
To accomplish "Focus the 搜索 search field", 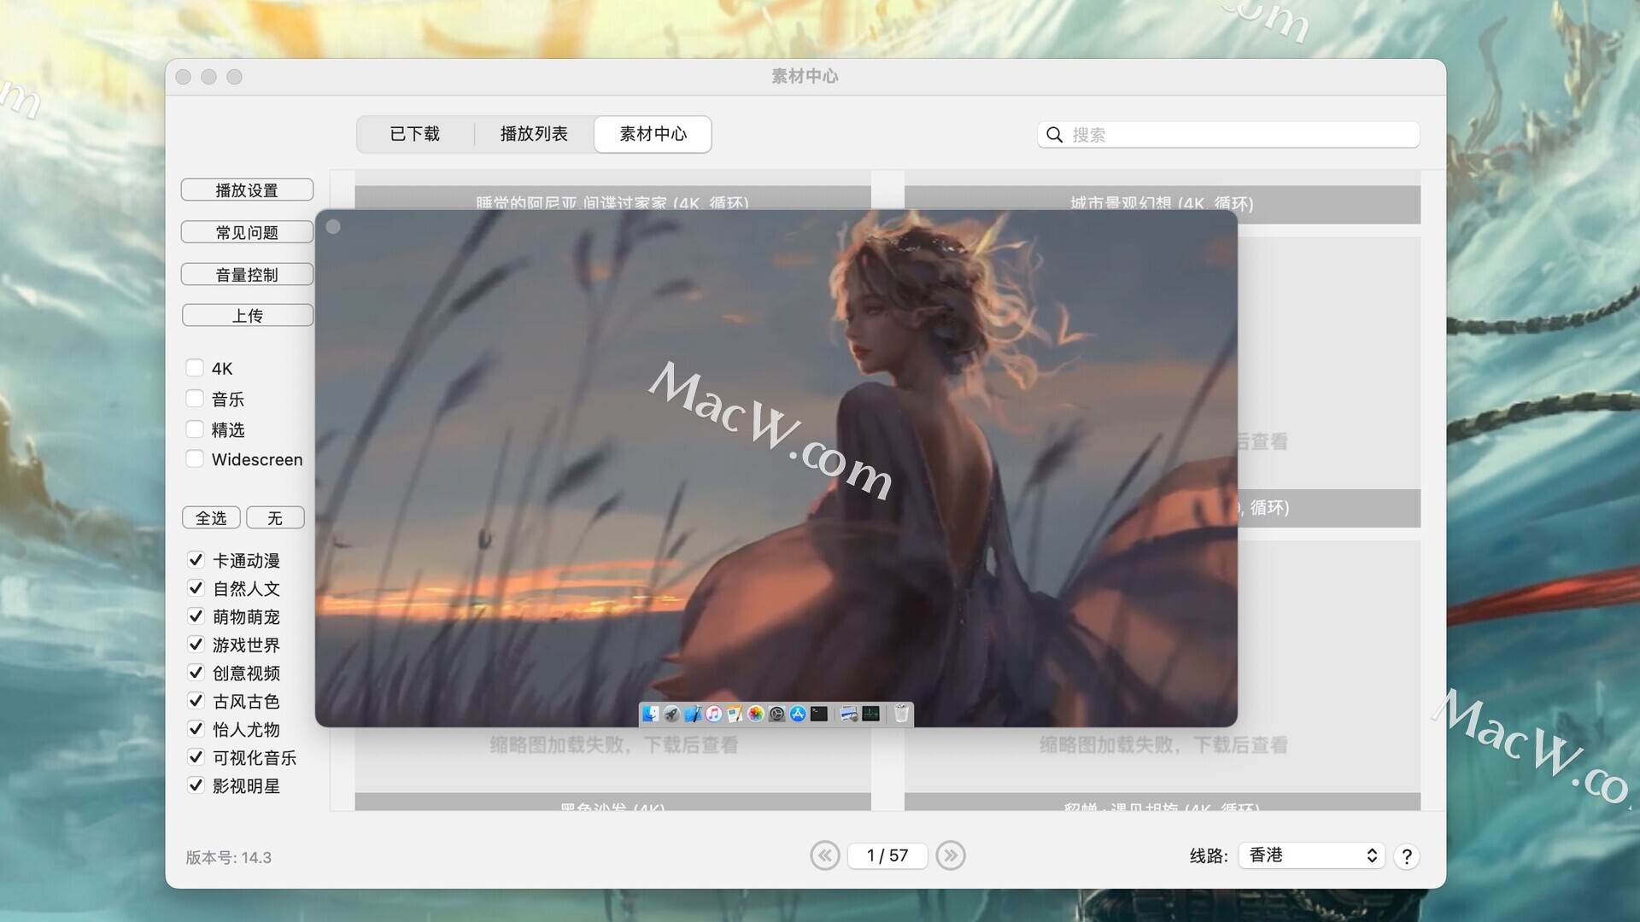I will point(1228,135).
